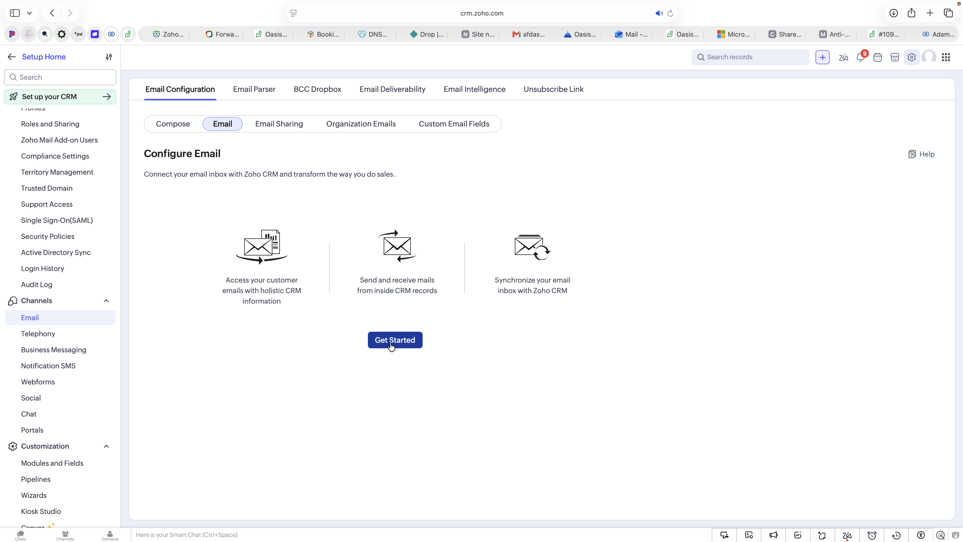
Task: Open Audit Log in sidebar
Action: (x=37, y=285)
